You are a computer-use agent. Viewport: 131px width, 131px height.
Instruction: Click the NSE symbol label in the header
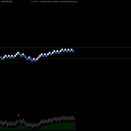coord(7,2)
